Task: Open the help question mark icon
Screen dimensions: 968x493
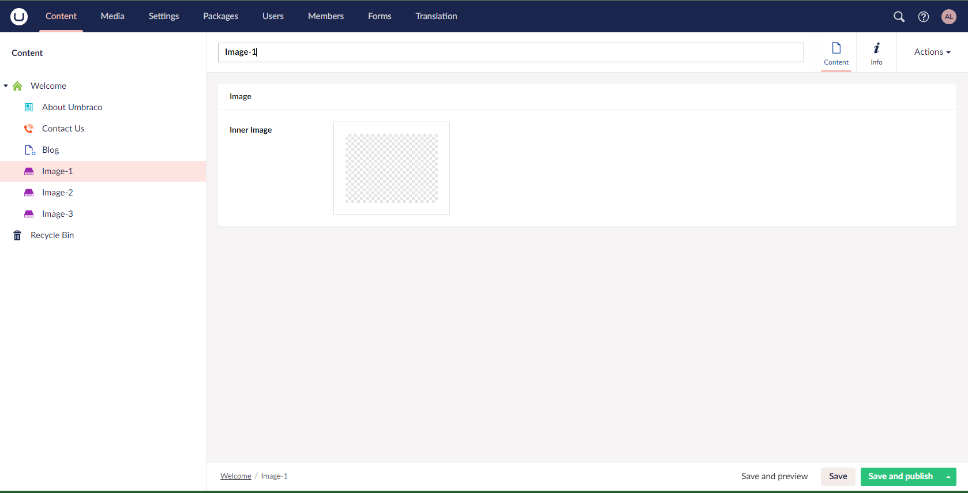Action: coord(924,17)
